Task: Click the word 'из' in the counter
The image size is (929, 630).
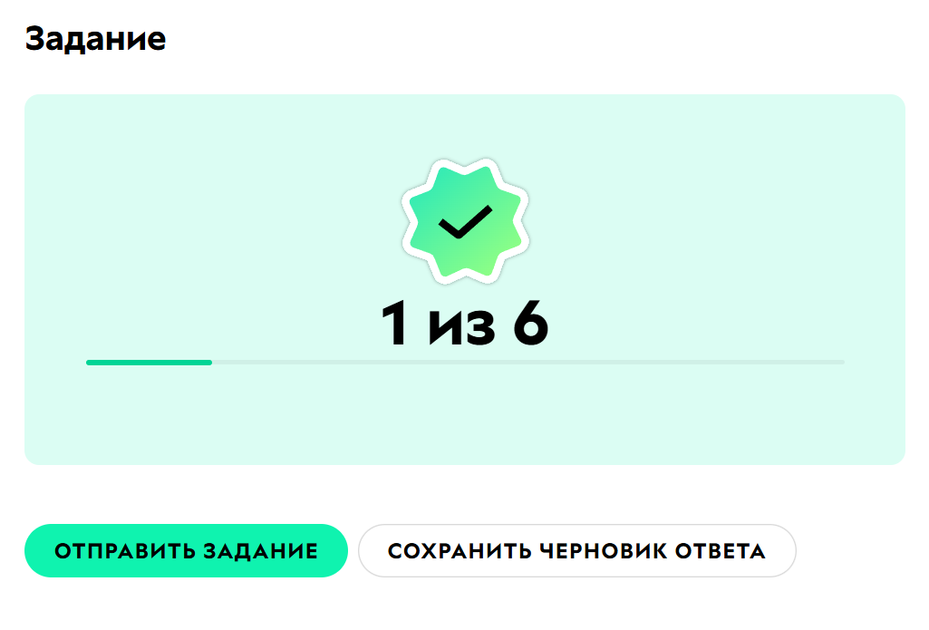Action: point(462,328)
